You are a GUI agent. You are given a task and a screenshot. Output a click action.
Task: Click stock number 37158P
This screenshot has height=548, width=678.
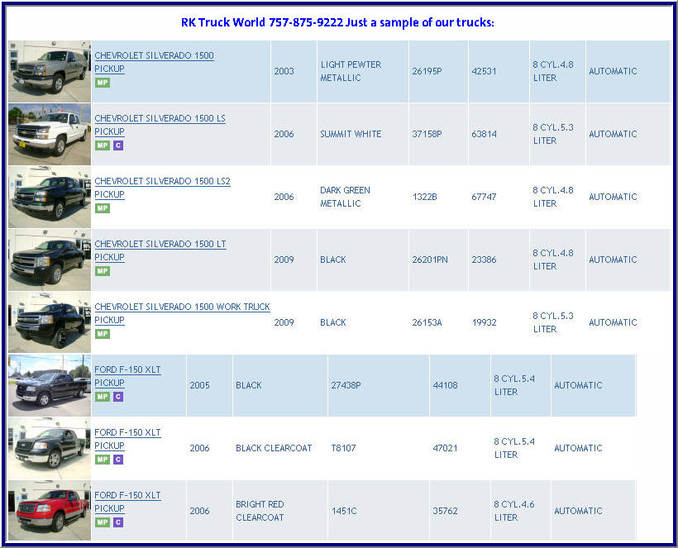coord(427,134)
